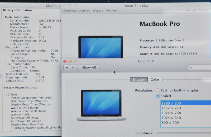Choose 1024 × 640 resolution
The height and width of the screenshot is (137, 211).
pos(186,118)
